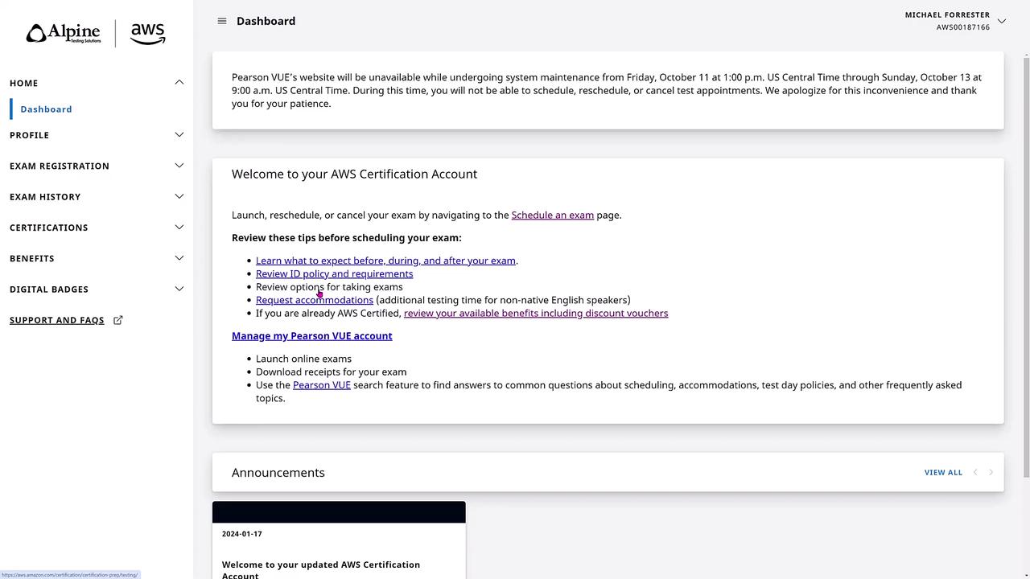Go to next announcement arrow
Viewport: 1030px width, 579px height.
click(991, 472)
